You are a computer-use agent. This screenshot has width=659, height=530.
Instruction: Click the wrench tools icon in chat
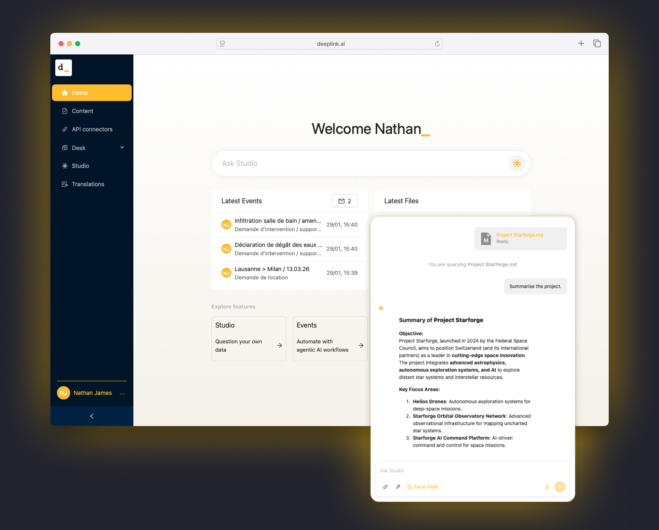pyautogui.click(x=398, y=487)
